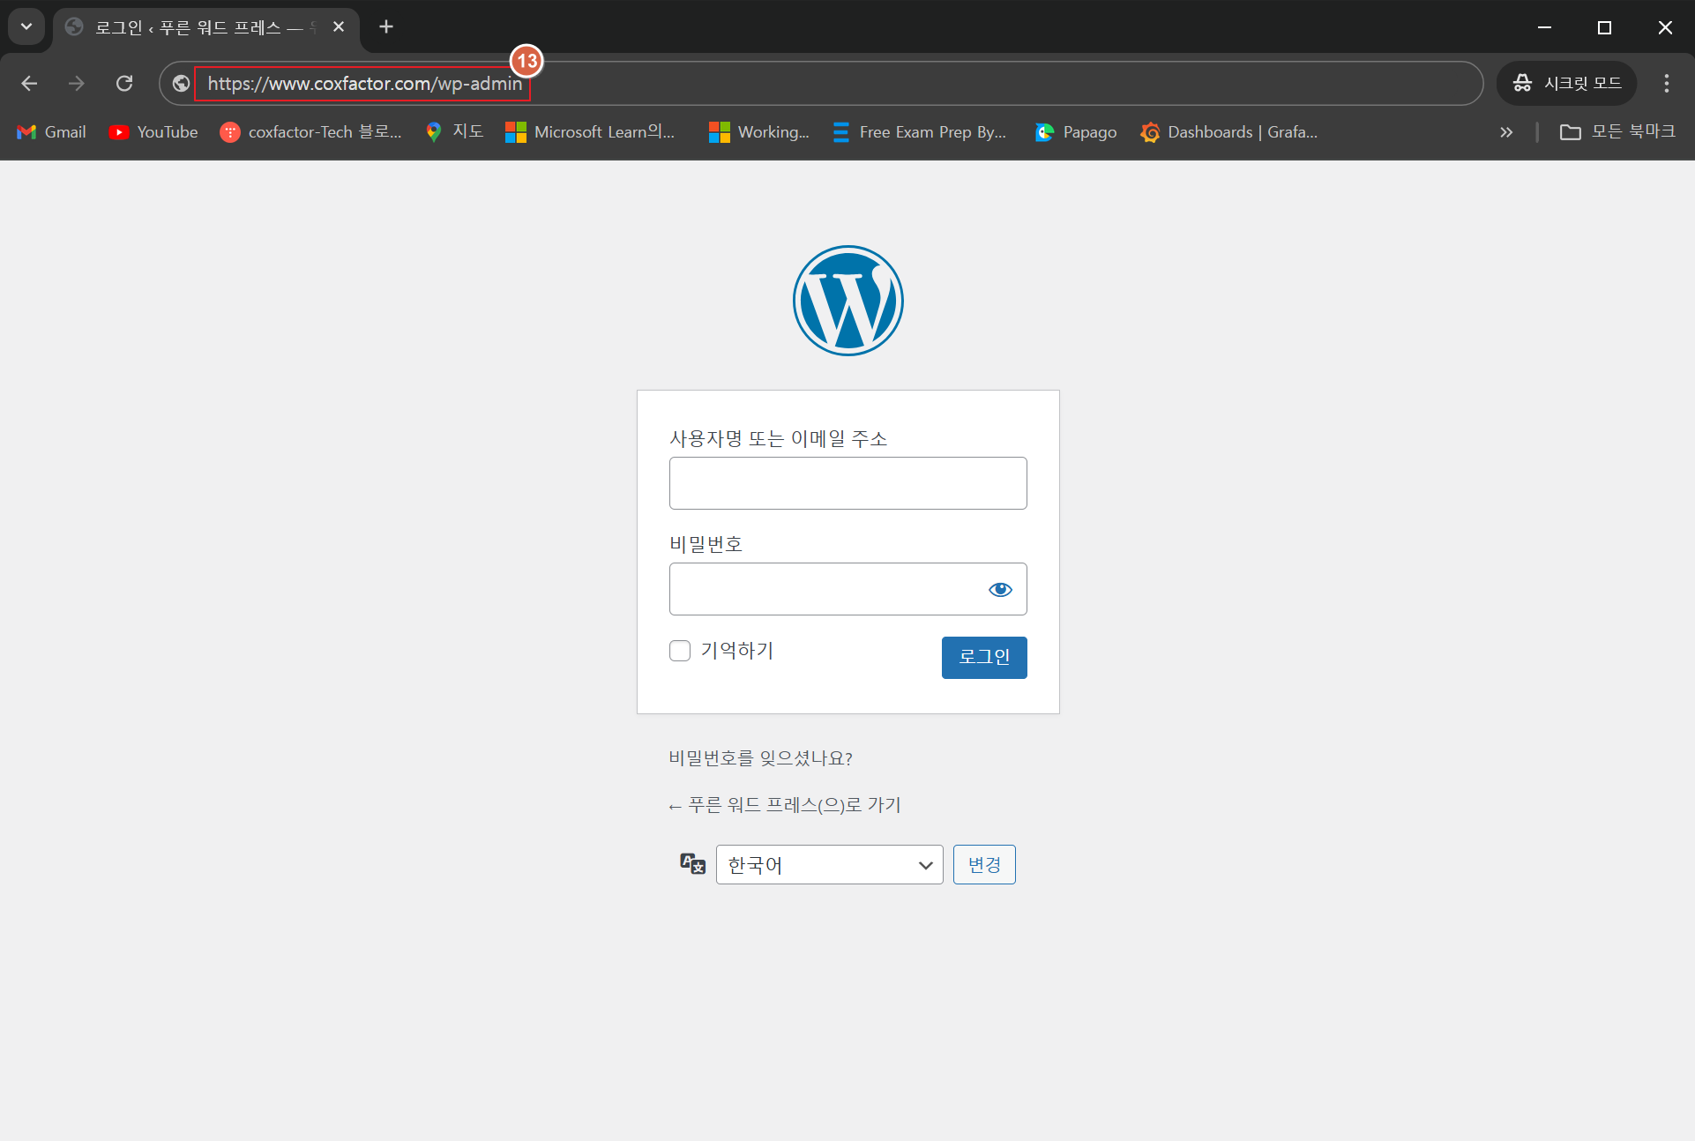Screen dimensions: 1695x1141
Task: Open the 시크릿 모드 incognito indicator
Action: [x=1567, y=83]
